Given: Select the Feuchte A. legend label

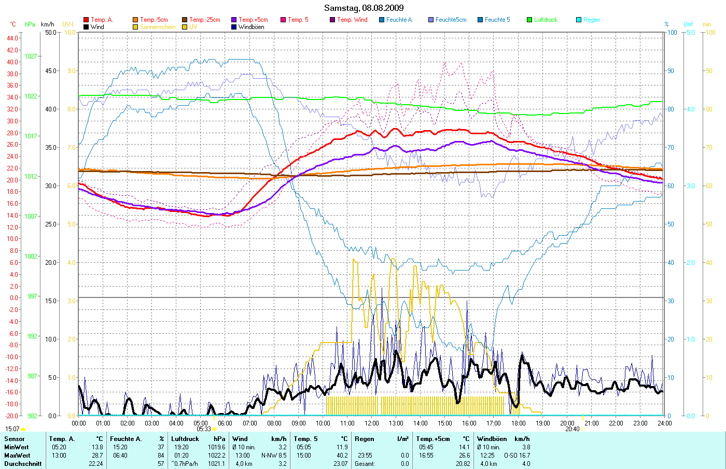Looking at the screenshot, I should point(399,20).
